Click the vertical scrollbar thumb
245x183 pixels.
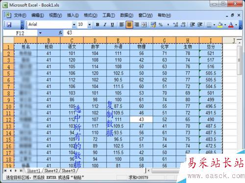point(239,61)
